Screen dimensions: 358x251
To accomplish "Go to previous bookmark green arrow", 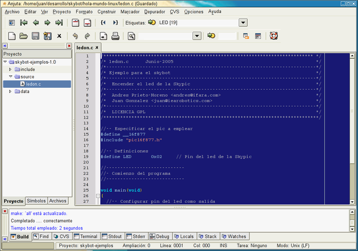I will click(x=36, y=22).
